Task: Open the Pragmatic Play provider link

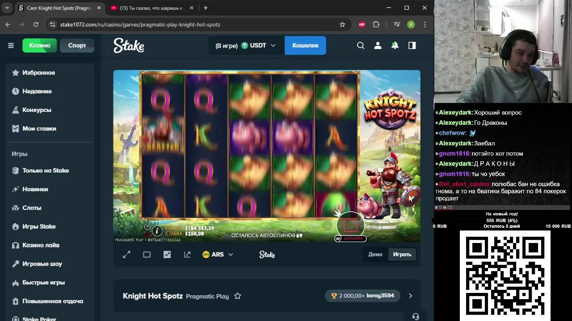Action: point(207,296)
